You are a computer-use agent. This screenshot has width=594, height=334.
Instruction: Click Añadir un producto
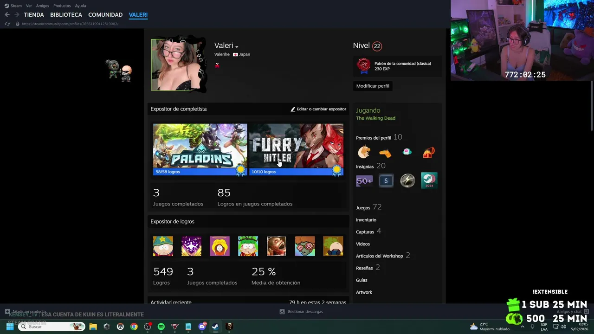pyautogui.click(x=26, y=312)
